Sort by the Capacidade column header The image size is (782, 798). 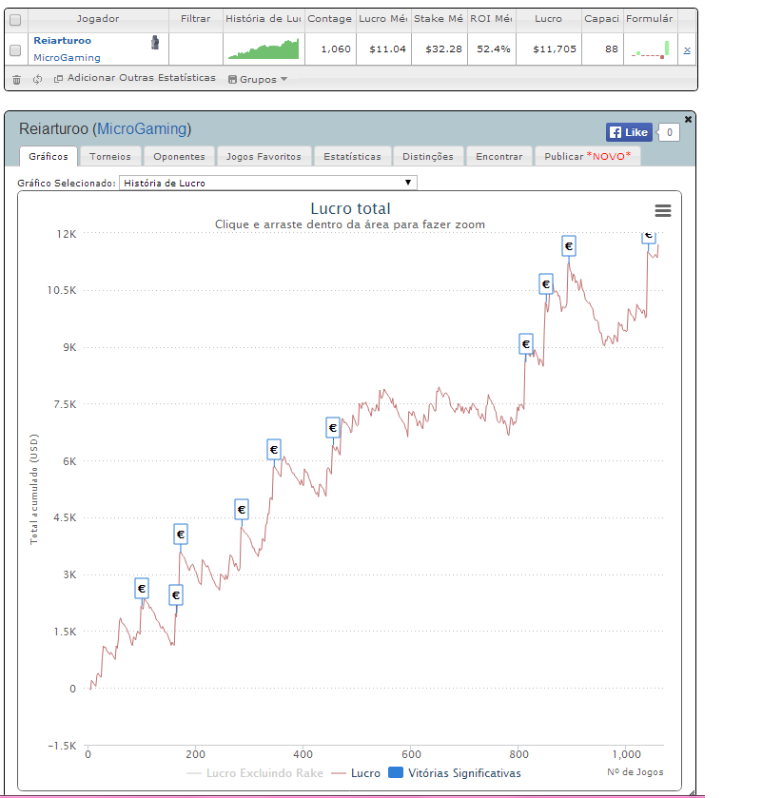point(602,19)
